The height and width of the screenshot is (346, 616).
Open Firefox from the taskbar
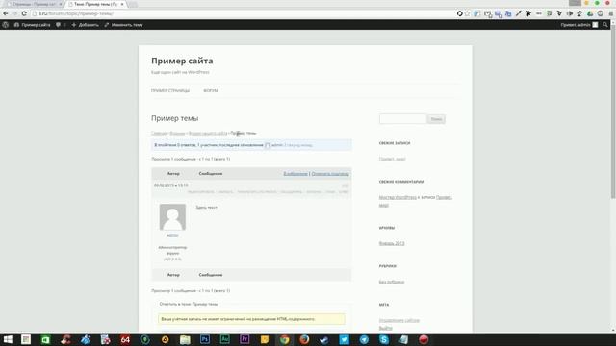304,339
